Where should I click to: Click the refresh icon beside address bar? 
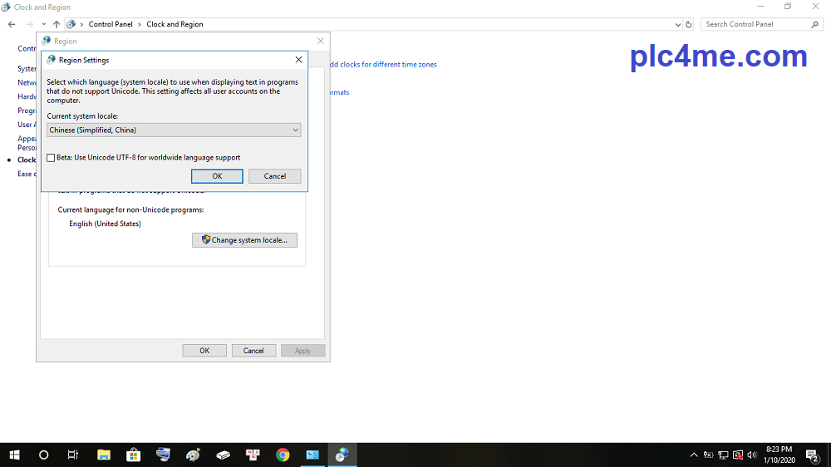pos(689,25)
